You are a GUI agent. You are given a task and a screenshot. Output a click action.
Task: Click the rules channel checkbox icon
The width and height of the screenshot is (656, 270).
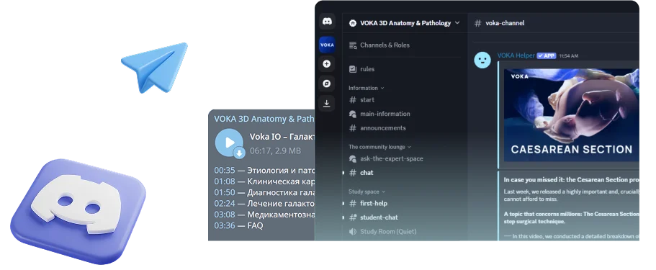[353, 69]
